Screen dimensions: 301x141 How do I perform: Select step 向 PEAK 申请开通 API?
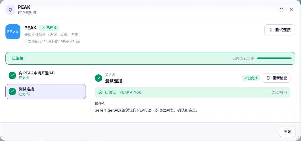point(46,75)
